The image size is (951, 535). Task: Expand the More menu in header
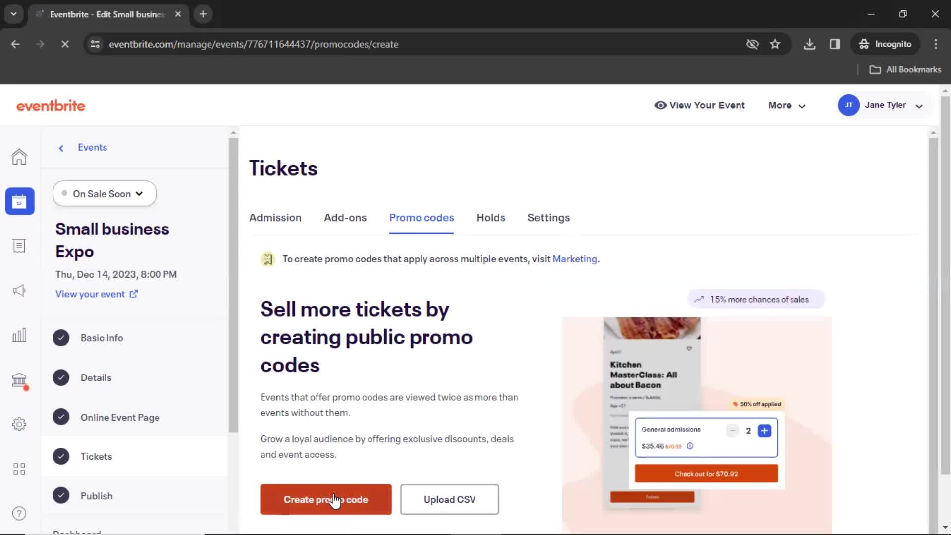(787, 106)
